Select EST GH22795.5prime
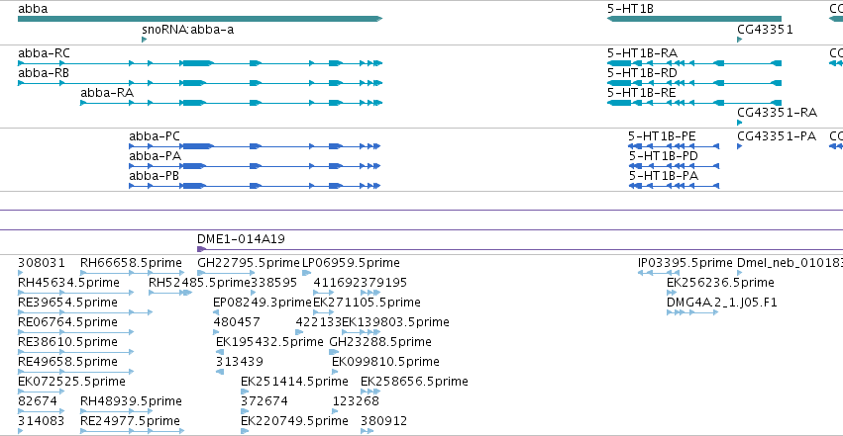The height and width of the screenshot is (436, 843). [249, 263]
